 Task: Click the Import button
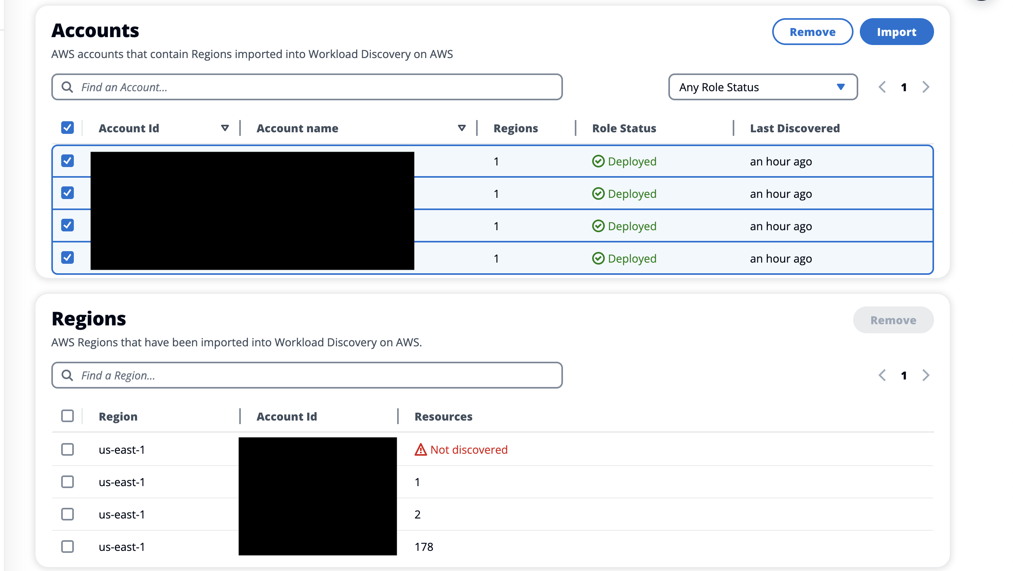tap(897, 32)
